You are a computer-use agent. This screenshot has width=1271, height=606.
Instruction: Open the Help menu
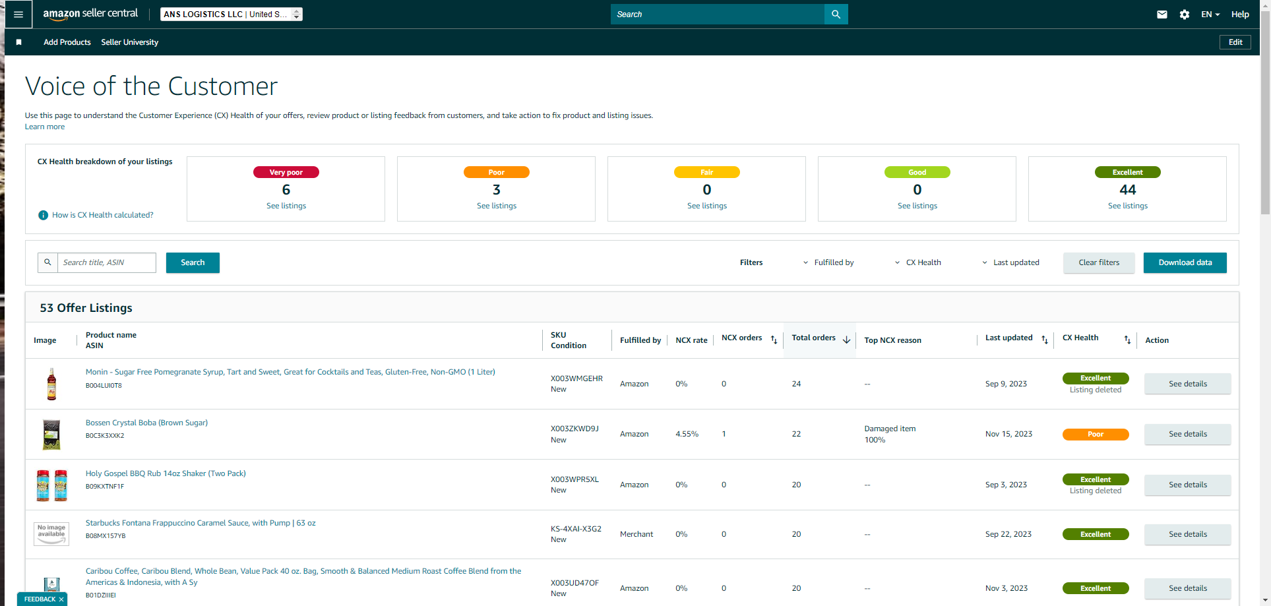1240,15
